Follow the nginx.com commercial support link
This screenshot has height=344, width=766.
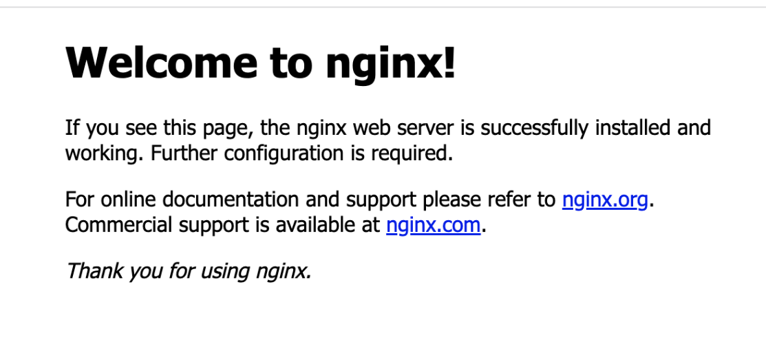coord(434,226)
